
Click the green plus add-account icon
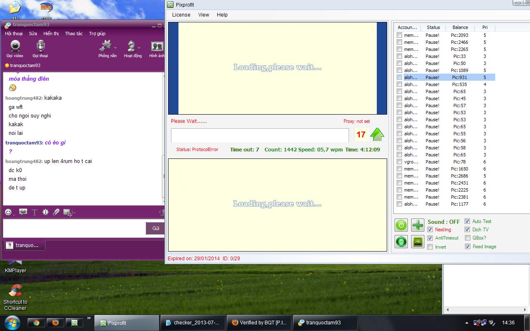[417, 225]
